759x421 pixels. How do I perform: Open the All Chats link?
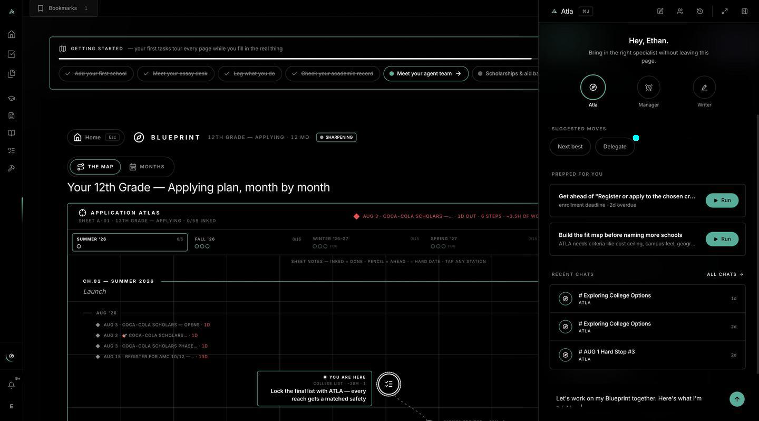(x=725, y=274)
